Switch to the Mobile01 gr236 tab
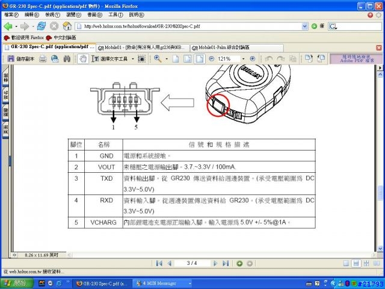The width and height of the screenshot is (385, 289). point(143,48)
